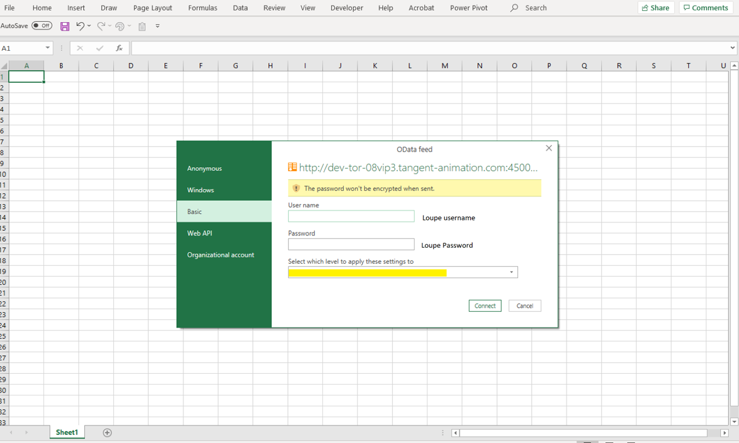The image size is (739, 443).
Task: Click the formula bar cancel X icon
Action: [80, 48]
